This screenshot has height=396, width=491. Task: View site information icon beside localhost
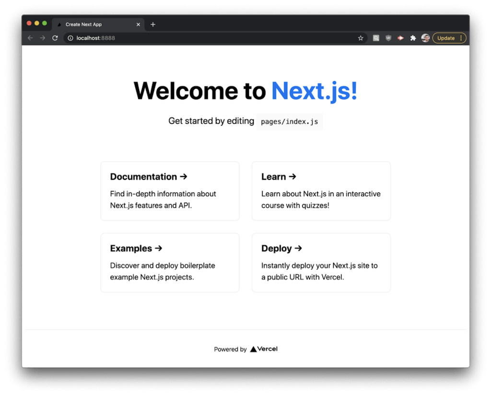tap(70, 38)
